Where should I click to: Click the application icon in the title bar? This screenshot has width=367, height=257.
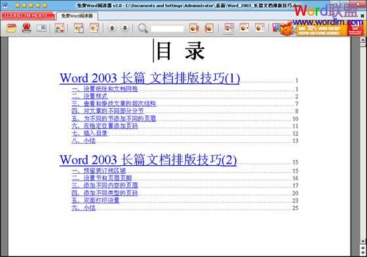click(5, 5)
